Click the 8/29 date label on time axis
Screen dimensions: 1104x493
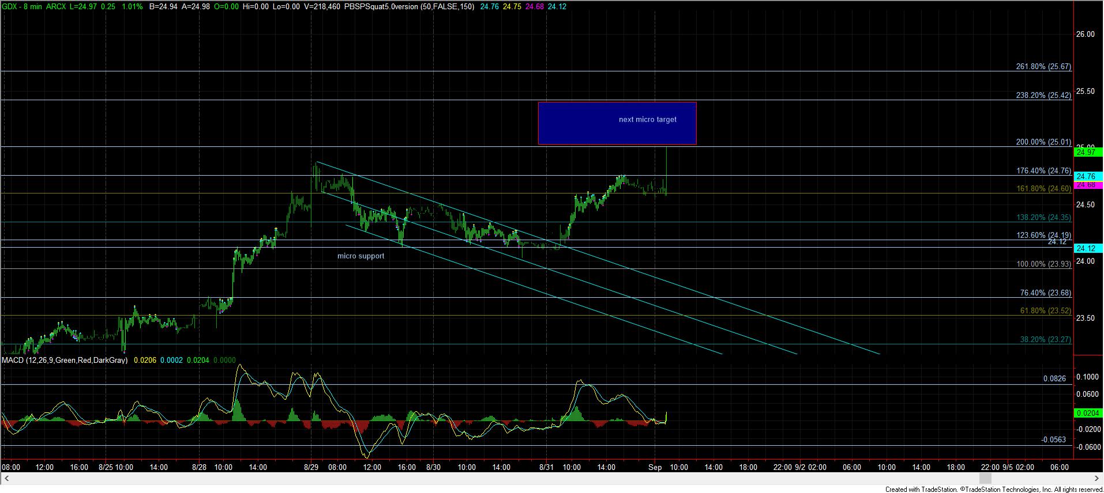click(311, 468)
